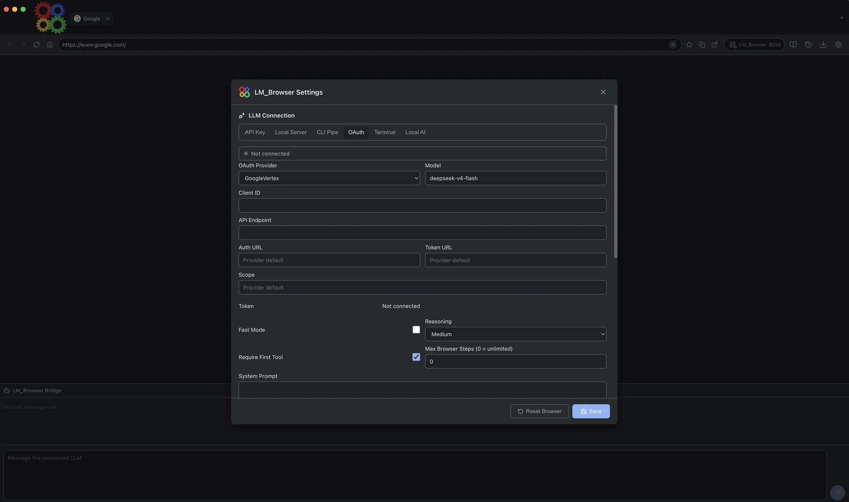The width and height of the screenshot is (849, 502).
Task: Reload the page with the refresh icon
Action: [36, 45]
